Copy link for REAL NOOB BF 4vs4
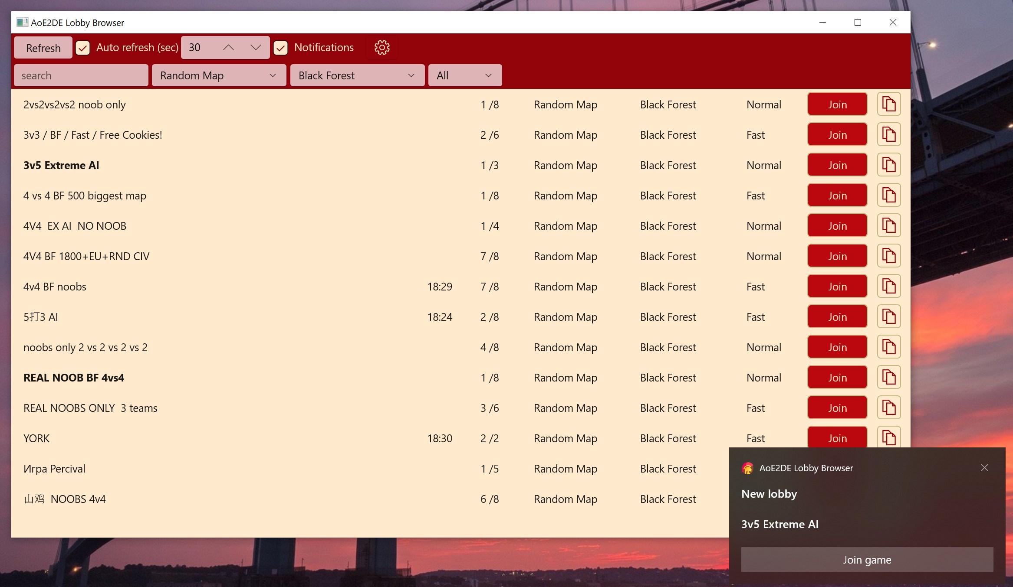This screenshot has height=587, width=1013. point(889,377)
